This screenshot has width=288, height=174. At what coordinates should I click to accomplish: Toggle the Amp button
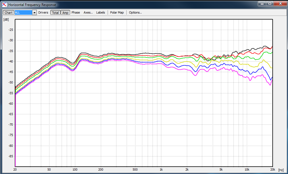[65, 12]
